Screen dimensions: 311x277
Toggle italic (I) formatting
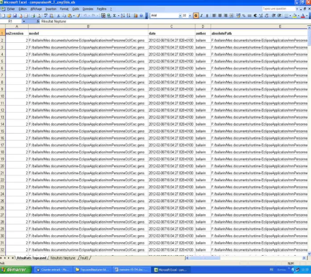202,16
